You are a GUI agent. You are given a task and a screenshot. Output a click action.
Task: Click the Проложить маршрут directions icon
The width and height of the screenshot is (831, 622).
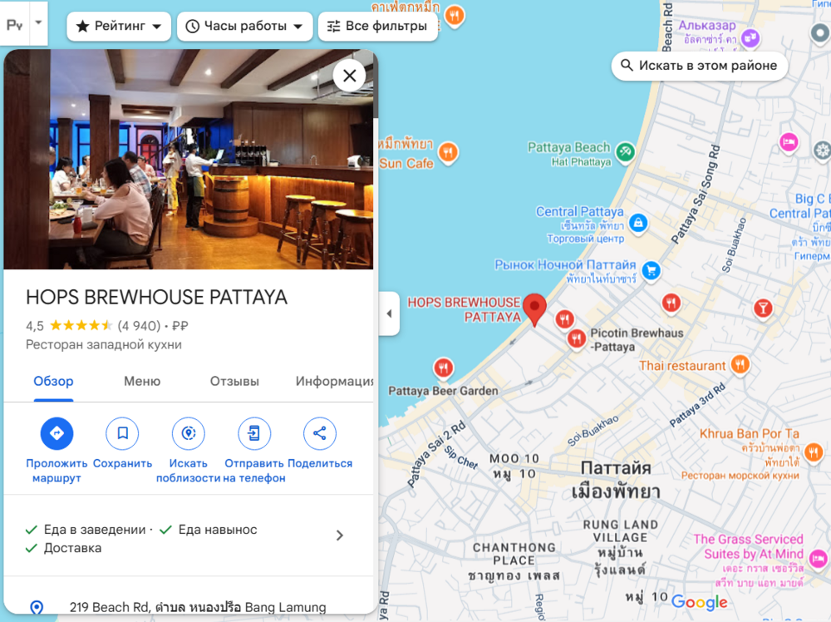point(57,433)
